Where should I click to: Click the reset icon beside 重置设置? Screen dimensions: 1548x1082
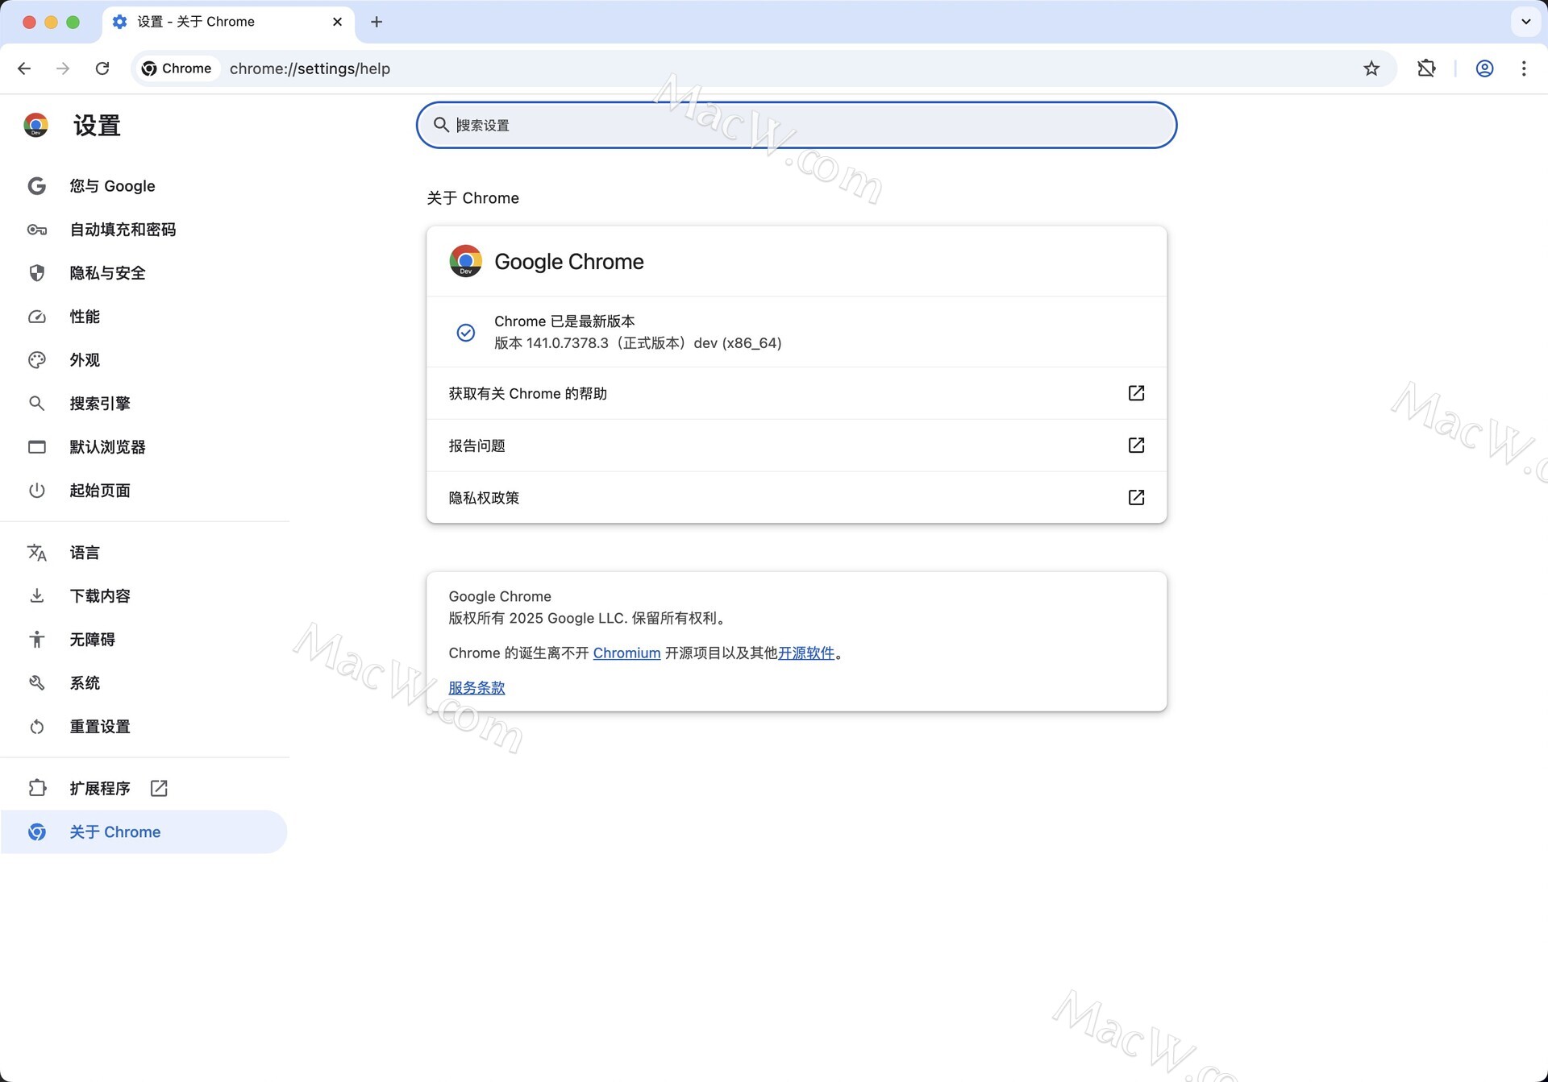tap(36, 727)
